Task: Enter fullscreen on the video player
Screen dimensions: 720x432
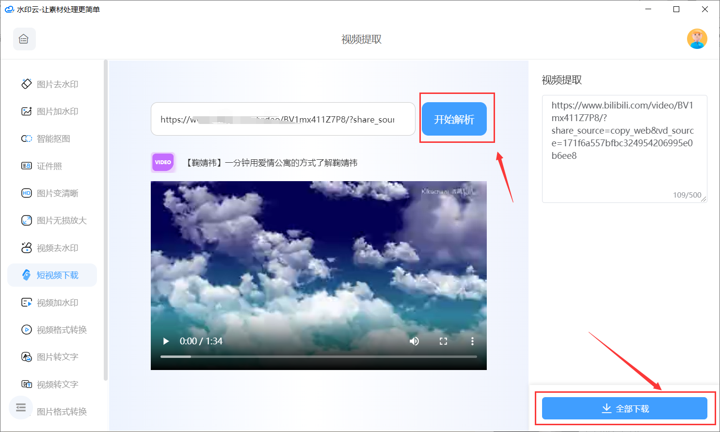Action: pos(443,341)
